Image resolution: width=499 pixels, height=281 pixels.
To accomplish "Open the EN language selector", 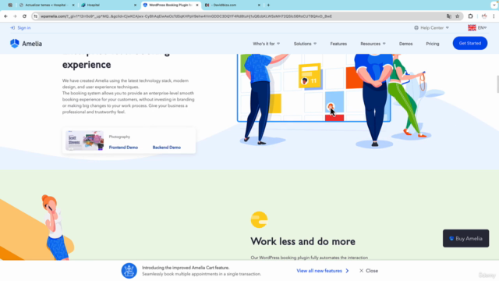I will (x=482, y=28).
